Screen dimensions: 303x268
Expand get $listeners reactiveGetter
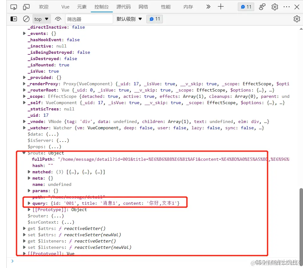pos(24,241)
